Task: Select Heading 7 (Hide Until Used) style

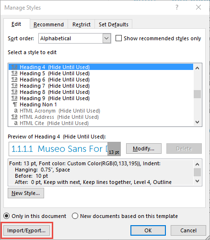Action: point(101,86)
